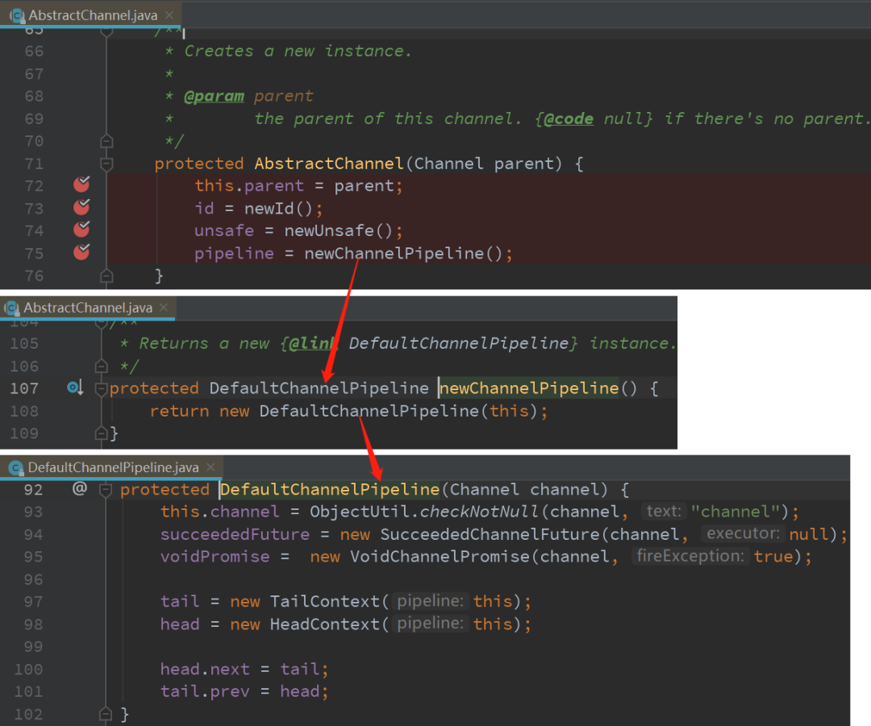Click line number 71 in gutter

click(34, 164)
